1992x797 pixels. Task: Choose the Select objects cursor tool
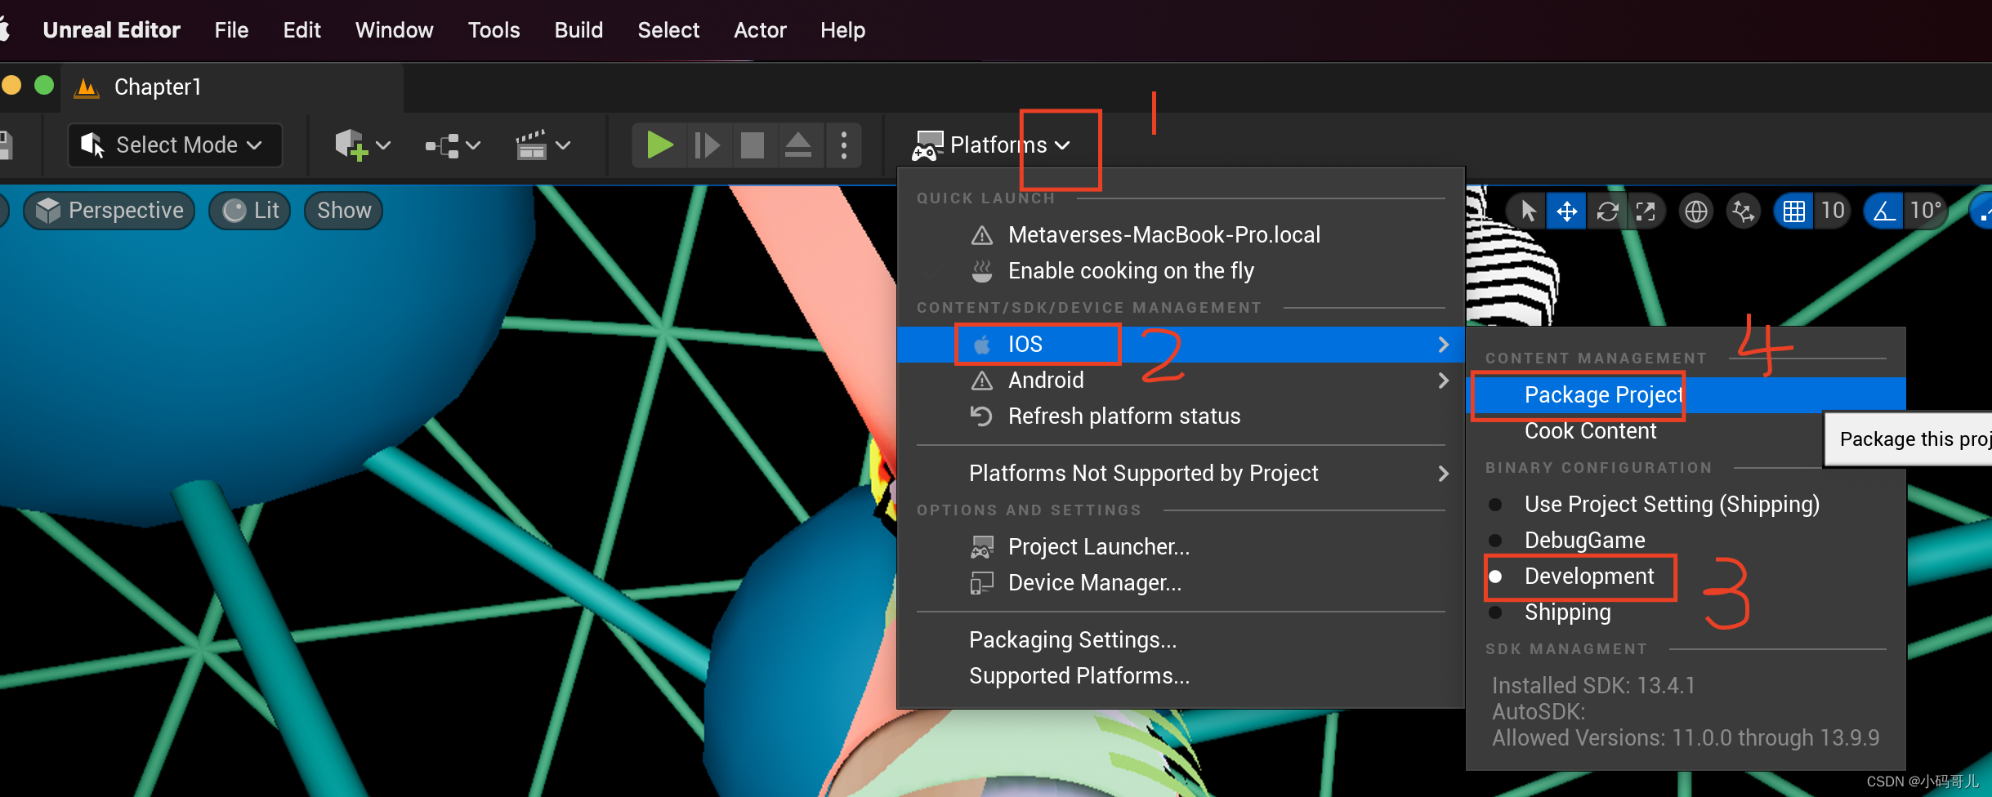pyautogui.click(x=1527, y=211)
